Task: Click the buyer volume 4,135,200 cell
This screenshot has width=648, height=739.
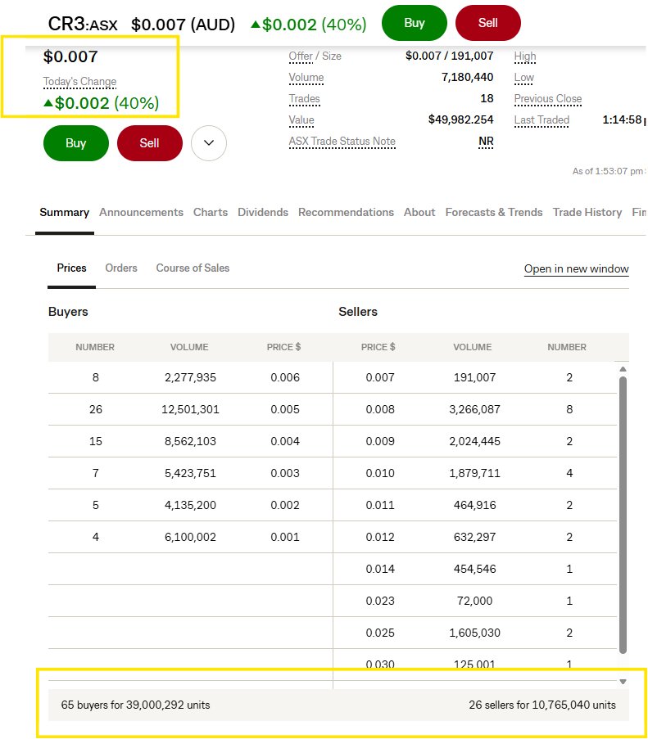Action: (190, 505)
